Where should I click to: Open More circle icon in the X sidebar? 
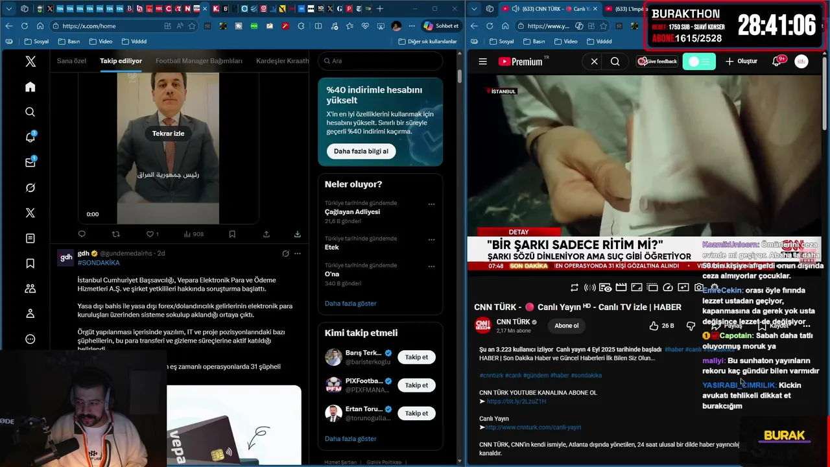tap(30, 339)
